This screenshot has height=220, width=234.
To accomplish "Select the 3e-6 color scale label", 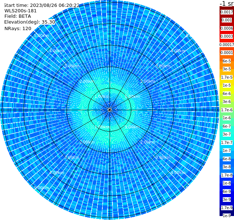I will point(227,101).
